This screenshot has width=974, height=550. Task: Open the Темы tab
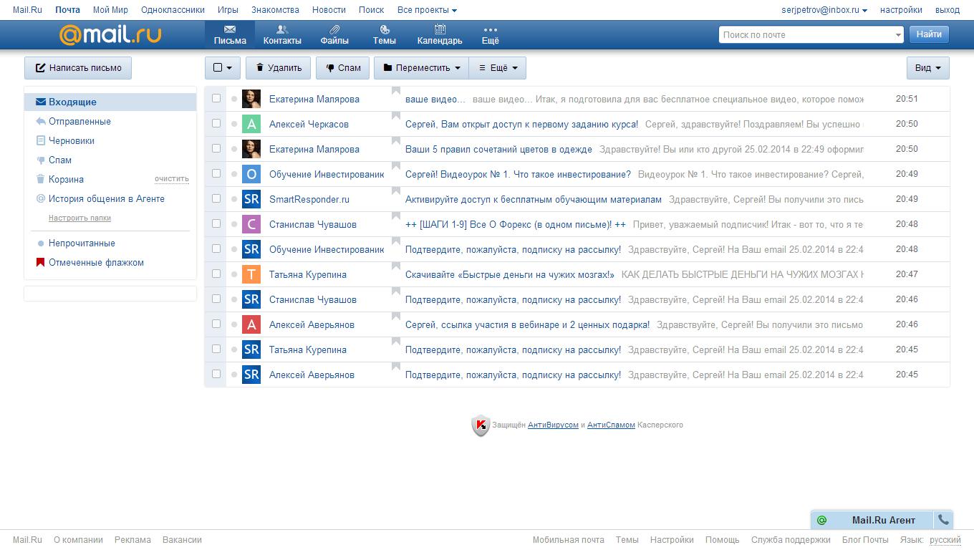point(385,35)
